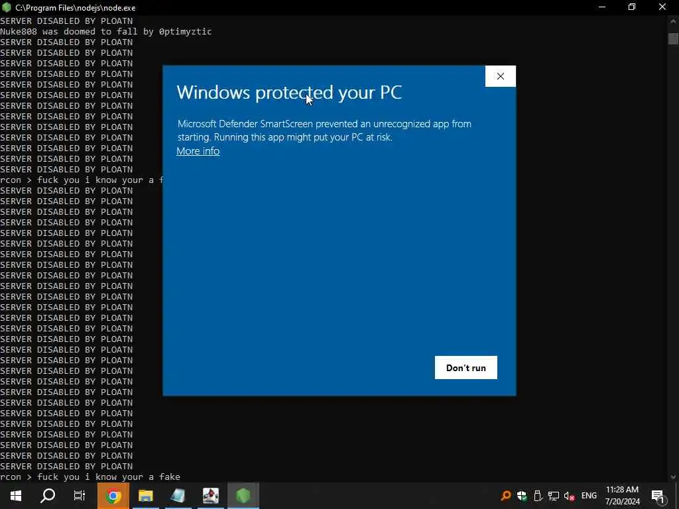Select the green Node.js taskbar icon
The width and height of the screenshot is (679, 509).
tap(243, 496)
